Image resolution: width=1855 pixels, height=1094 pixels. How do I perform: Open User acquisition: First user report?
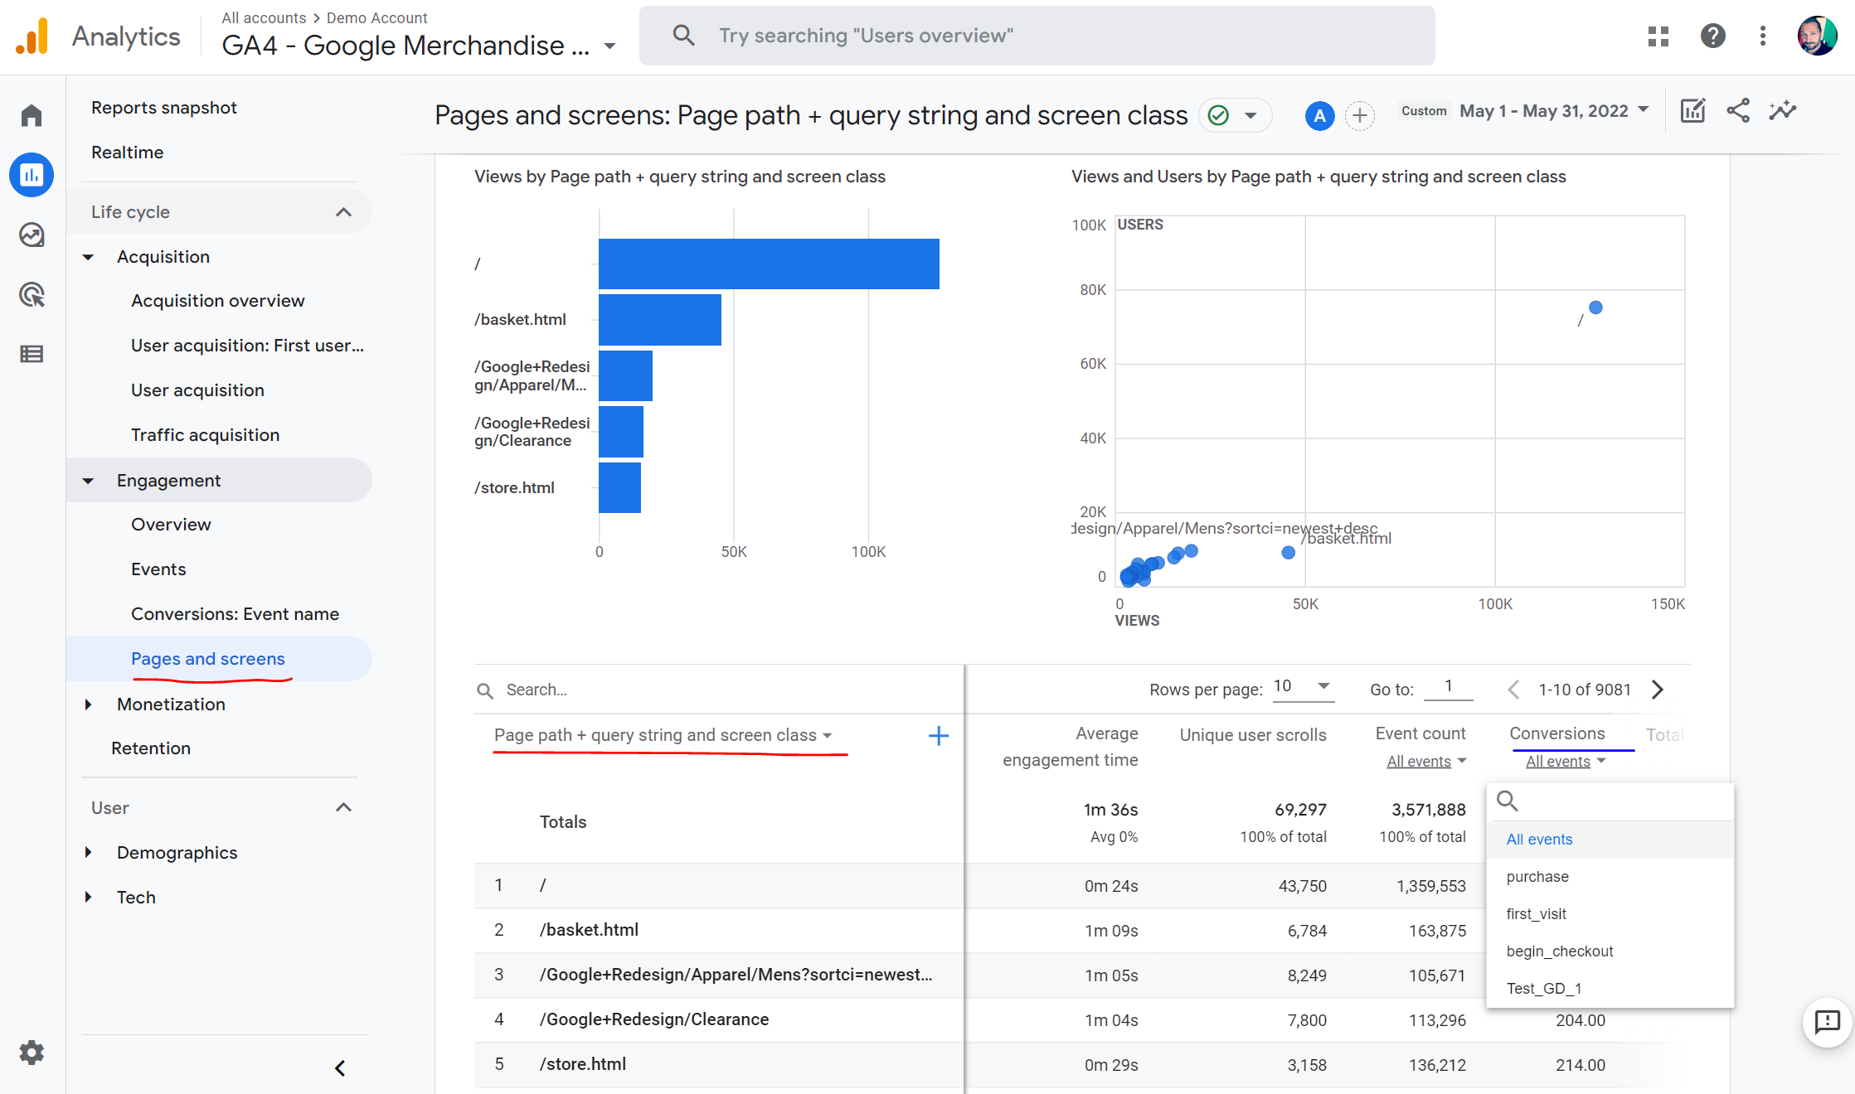[x=247, y=346]
